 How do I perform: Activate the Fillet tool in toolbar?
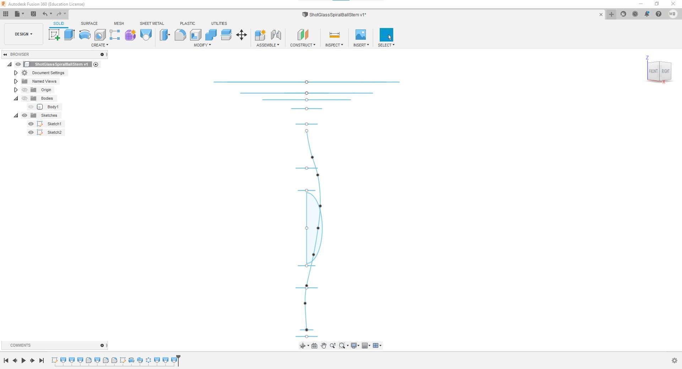click(180, 35)
